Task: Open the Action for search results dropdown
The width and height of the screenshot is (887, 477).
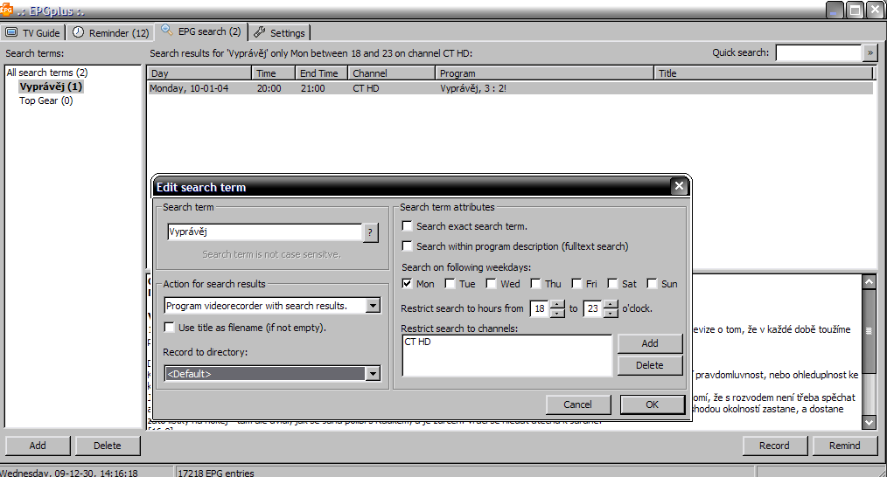Action: tap(374, 306)
